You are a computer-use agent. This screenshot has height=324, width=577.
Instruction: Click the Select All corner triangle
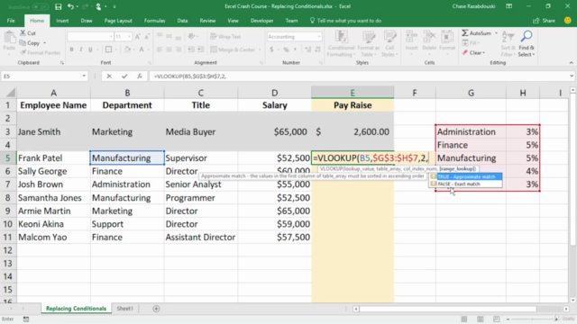pyautogui.click(x=11, y=93)
